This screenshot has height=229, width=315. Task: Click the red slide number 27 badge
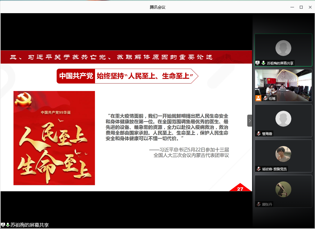tap(240, 189)
